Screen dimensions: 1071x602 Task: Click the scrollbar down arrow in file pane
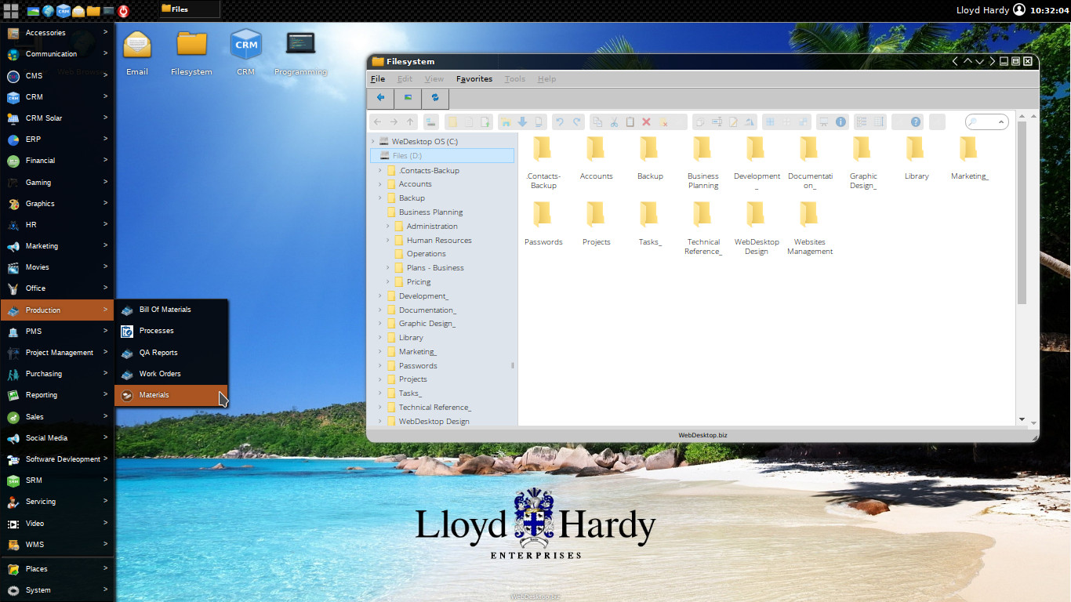click(x=1022, y=420)
